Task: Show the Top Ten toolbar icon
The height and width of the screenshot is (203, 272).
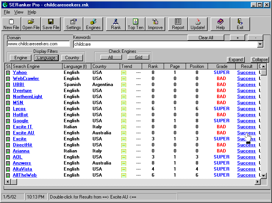Action: (136, 24)
